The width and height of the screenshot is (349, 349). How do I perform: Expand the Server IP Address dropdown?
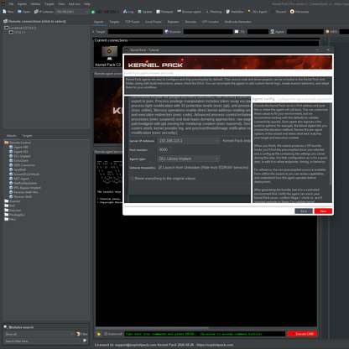[x=189, y=141]
